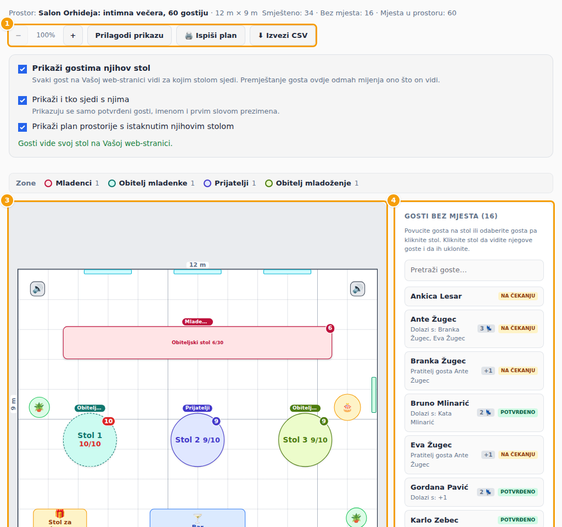This screenshot has height=527, width=562.
Task: Click the "Mlade..." tag above Obiteljski stol
Action: click(198, 322)
